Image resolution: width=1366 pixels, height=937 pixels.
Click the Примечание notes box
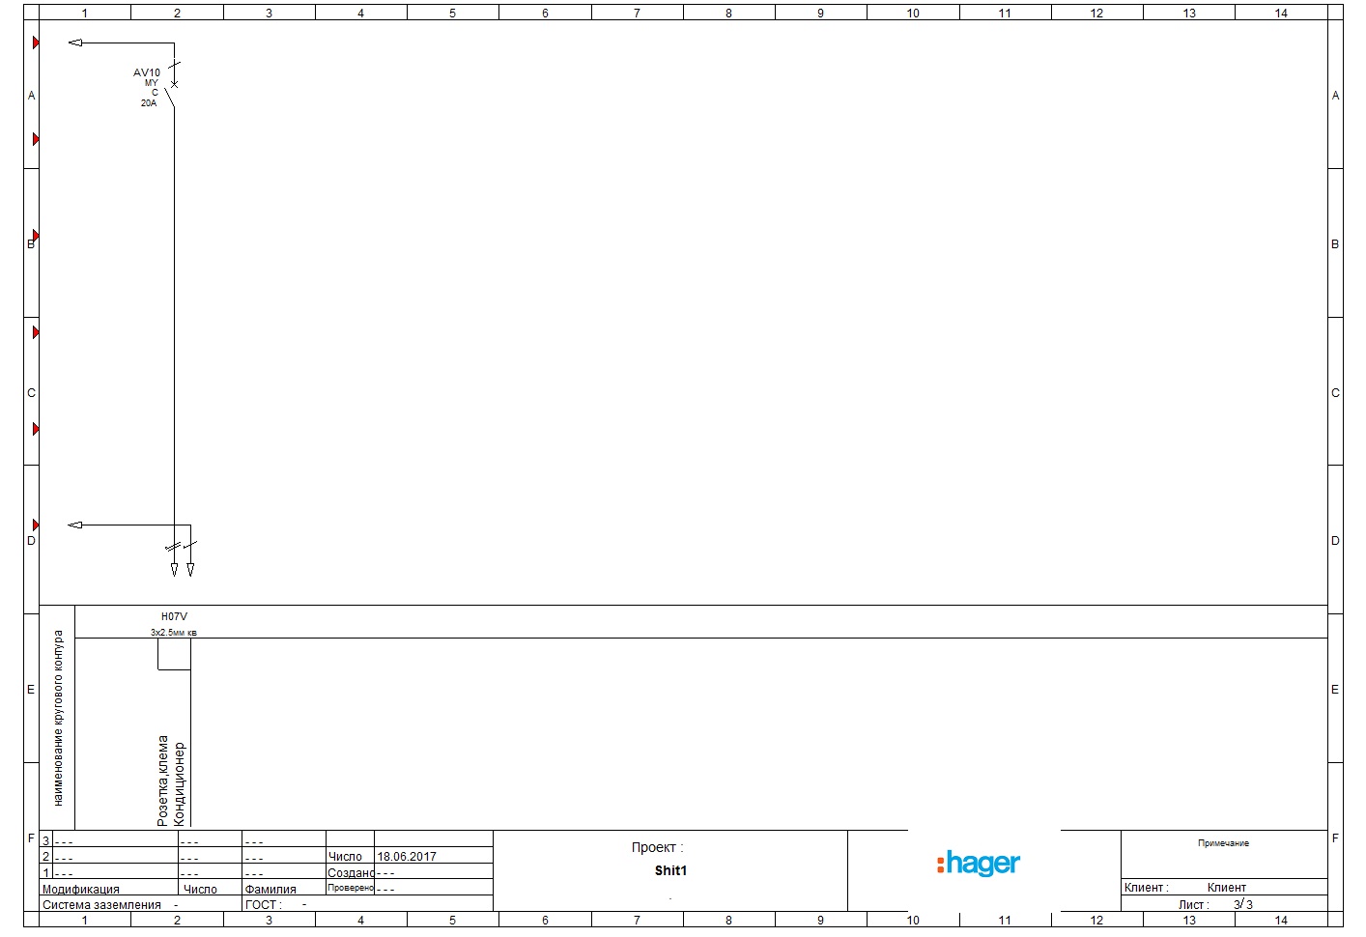coord(1223,843)
